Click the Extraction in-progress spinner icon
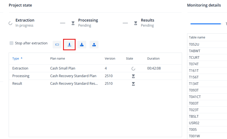Screen dimensions: 227x139 (11, 23)
